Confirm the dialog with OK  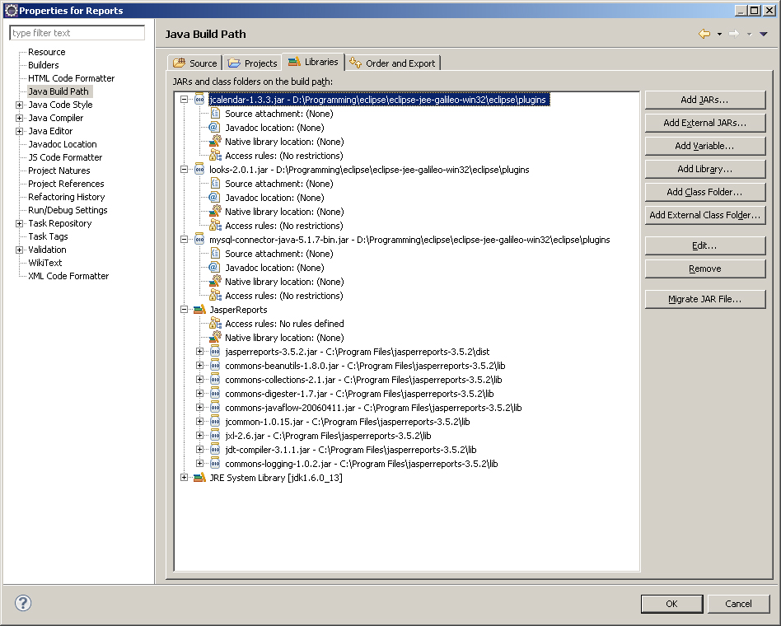671,604
